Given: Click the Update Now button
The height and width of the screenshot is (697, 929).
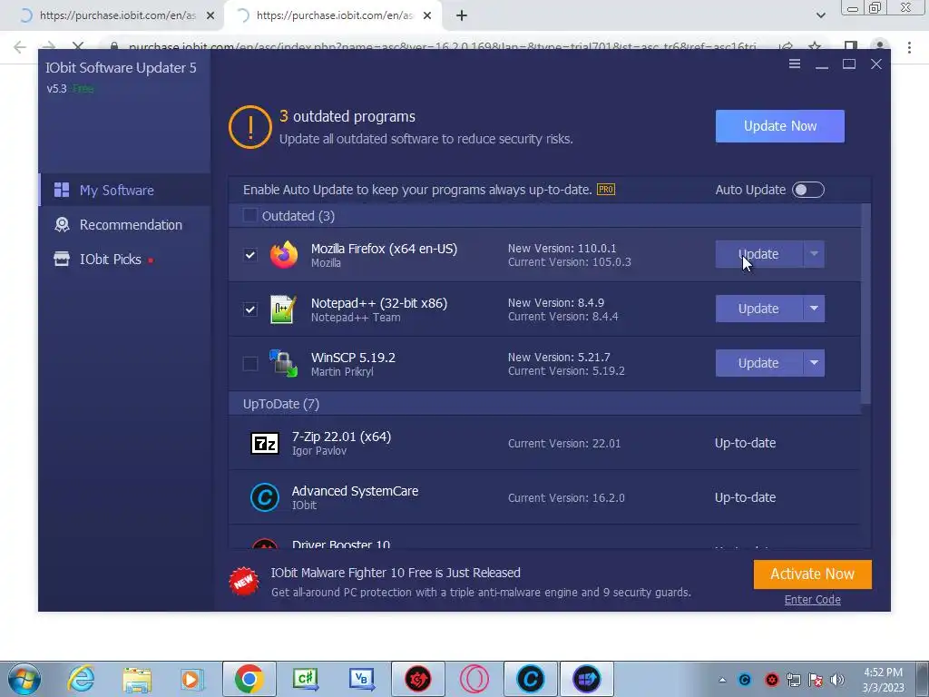Looking at the screenshot, I should pos(779,125).
